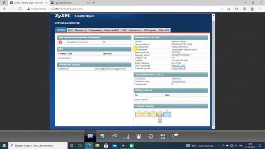Click the page's vertical scrollbar
The height and width of the screenshot is (149, 265).
pyautogui.click(x=213, y=71)
